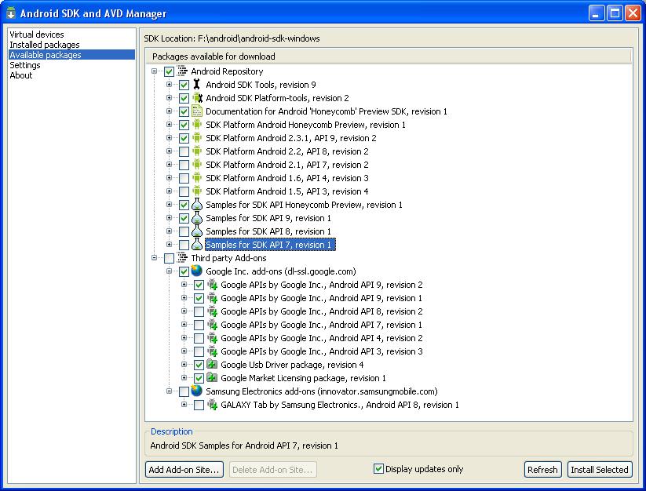Click the globe icon for Samsung Electronics add-ons

point(197,391)
